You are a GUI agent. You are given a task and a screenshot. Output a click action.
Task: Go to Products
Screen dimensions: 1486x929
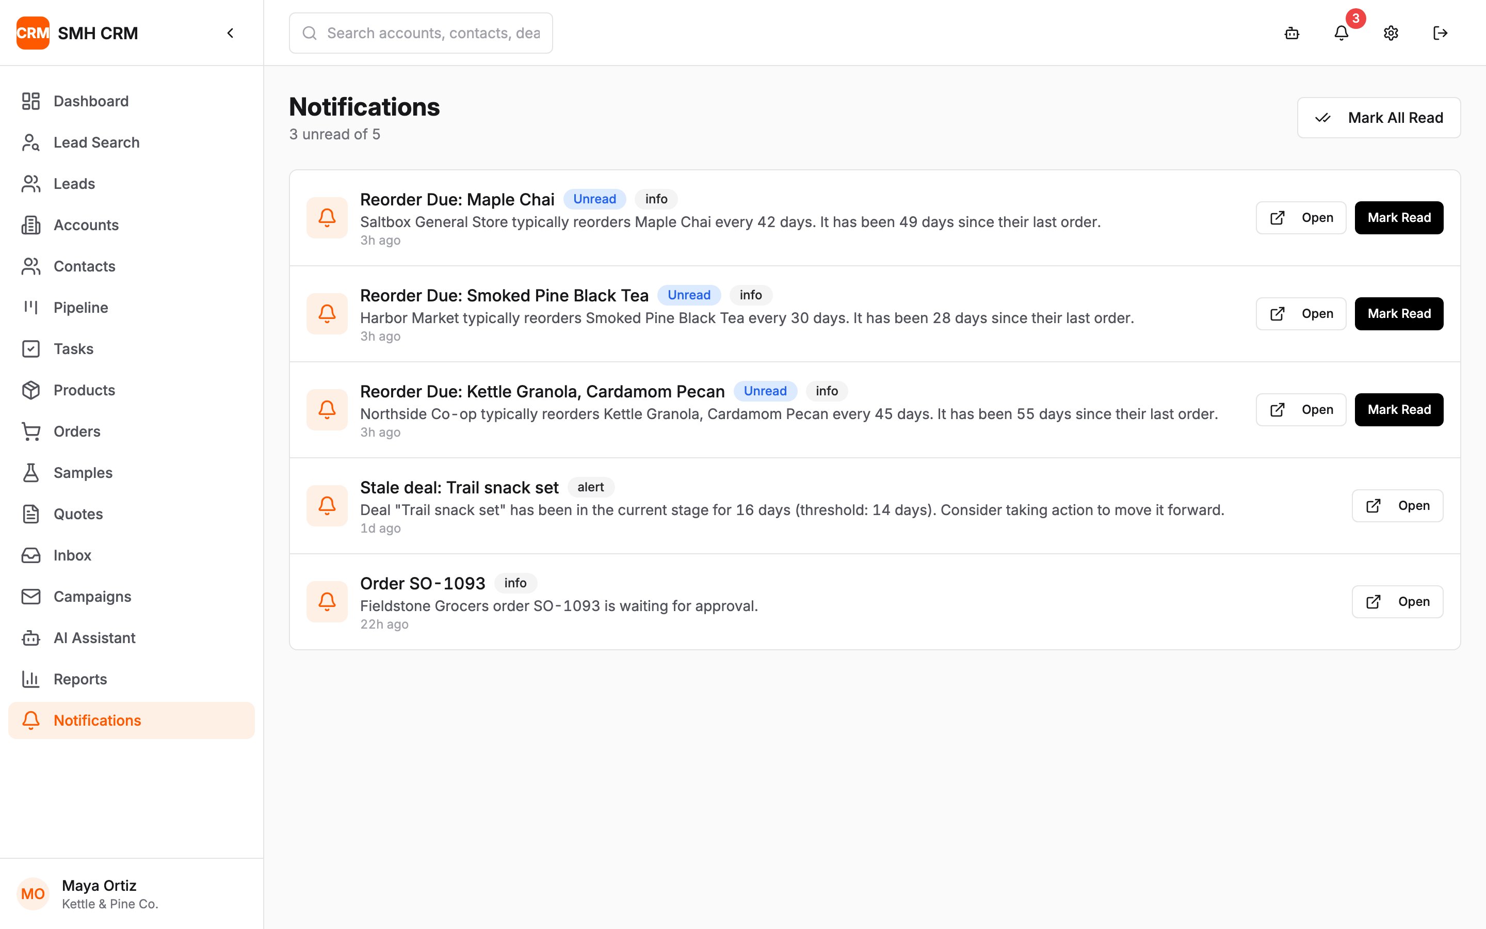pos(132,390)
